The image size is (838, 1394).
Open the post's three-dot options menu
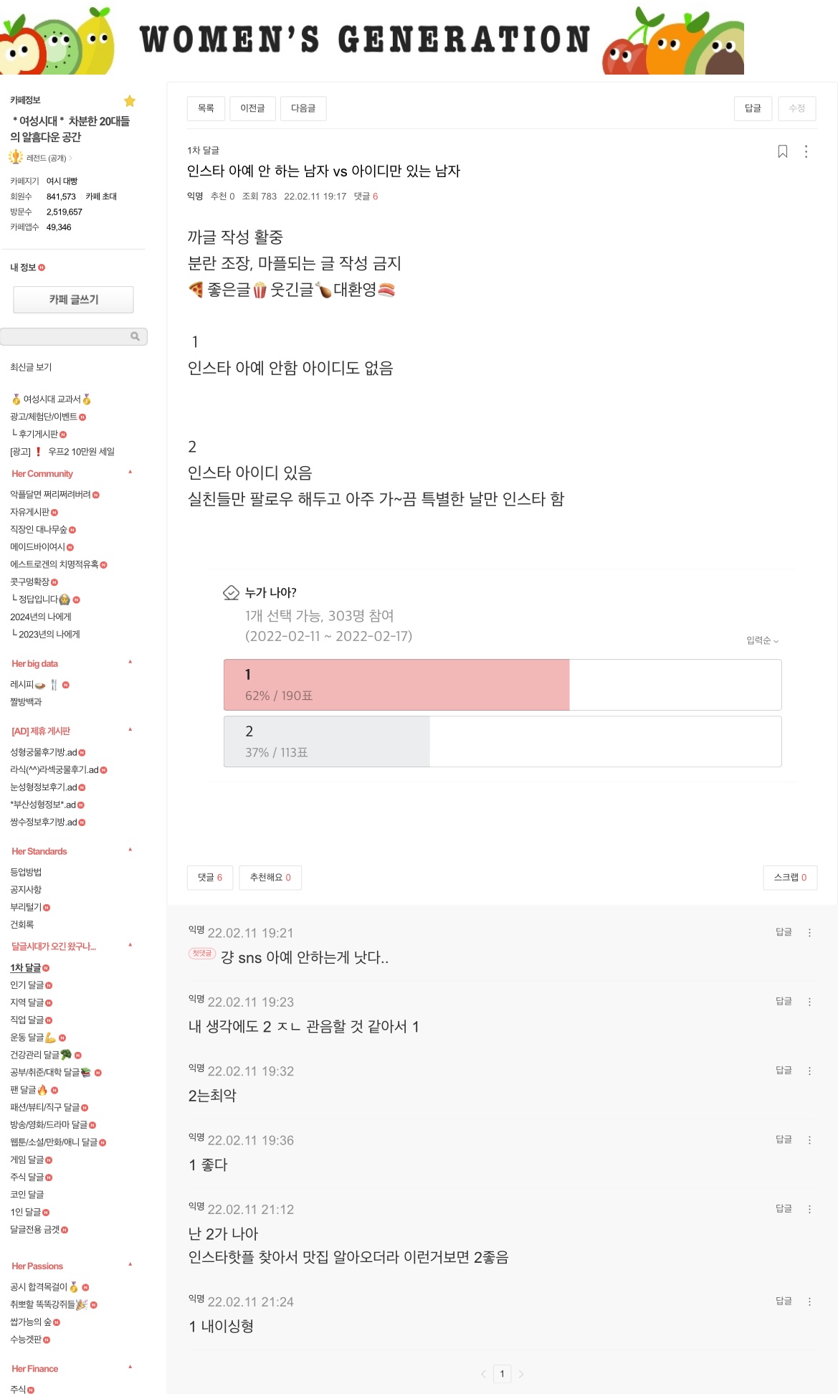pos(806,151)
